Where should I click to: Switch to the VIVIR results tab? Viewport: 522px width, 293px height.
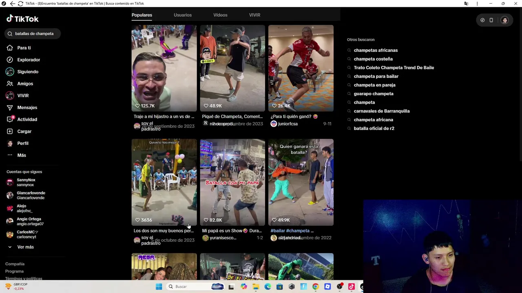click(x=254, y=15)
